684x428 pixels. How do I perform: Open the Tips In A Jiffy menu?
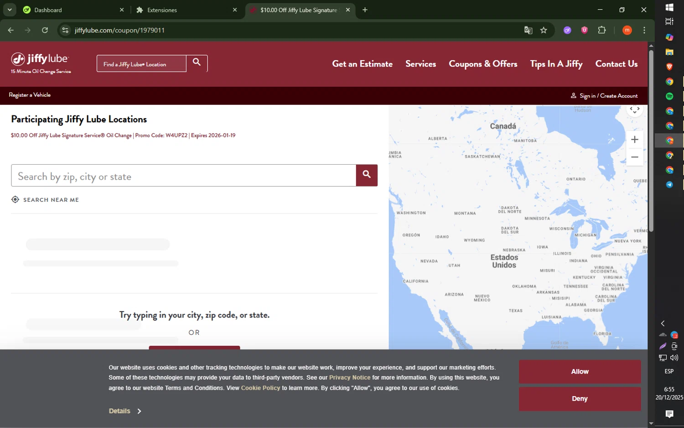click(556, 64)
